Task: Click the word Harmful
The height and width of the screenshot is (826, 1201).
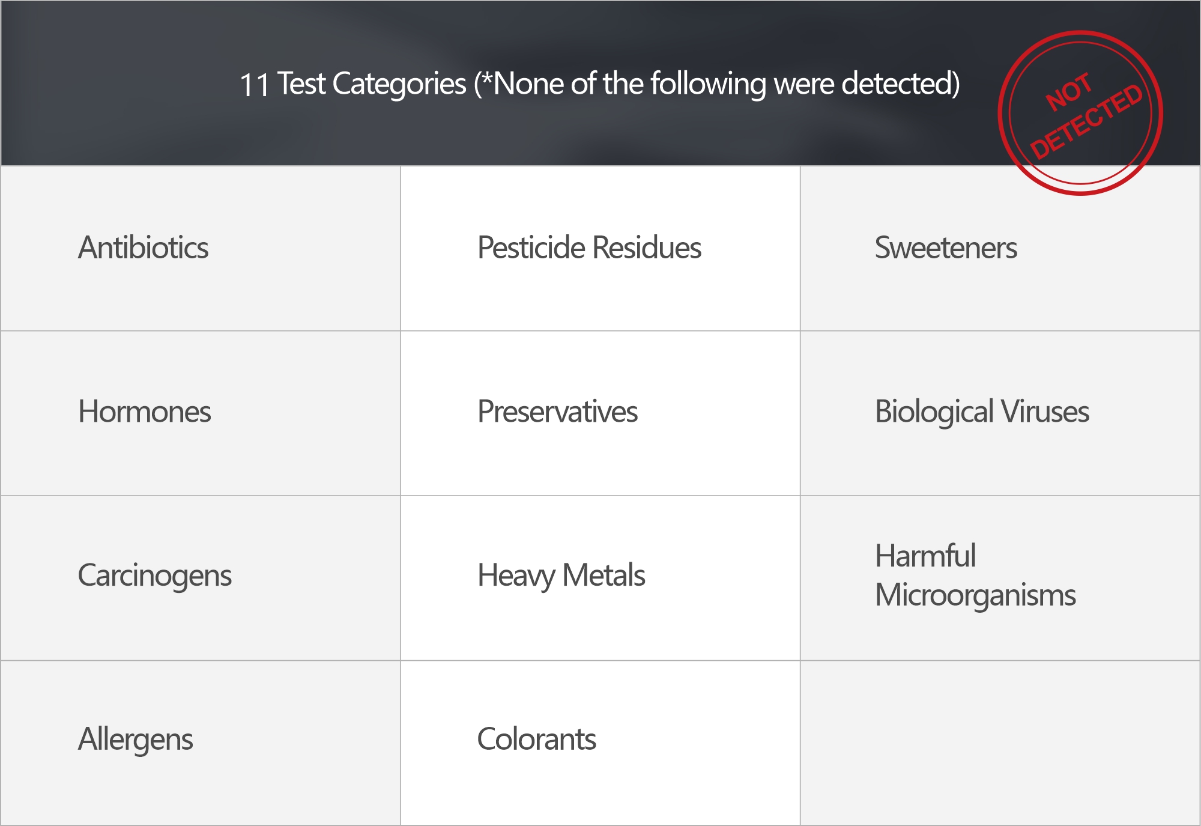Action: (x=925, y=556)
